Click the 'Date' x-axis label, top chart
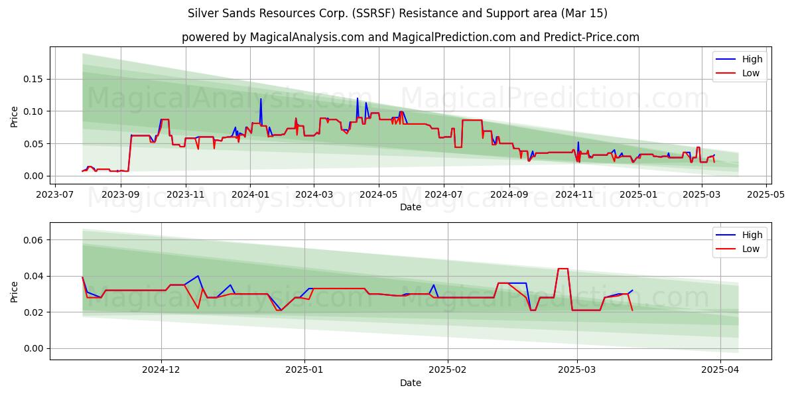The image size is (796, 398). 411,208
